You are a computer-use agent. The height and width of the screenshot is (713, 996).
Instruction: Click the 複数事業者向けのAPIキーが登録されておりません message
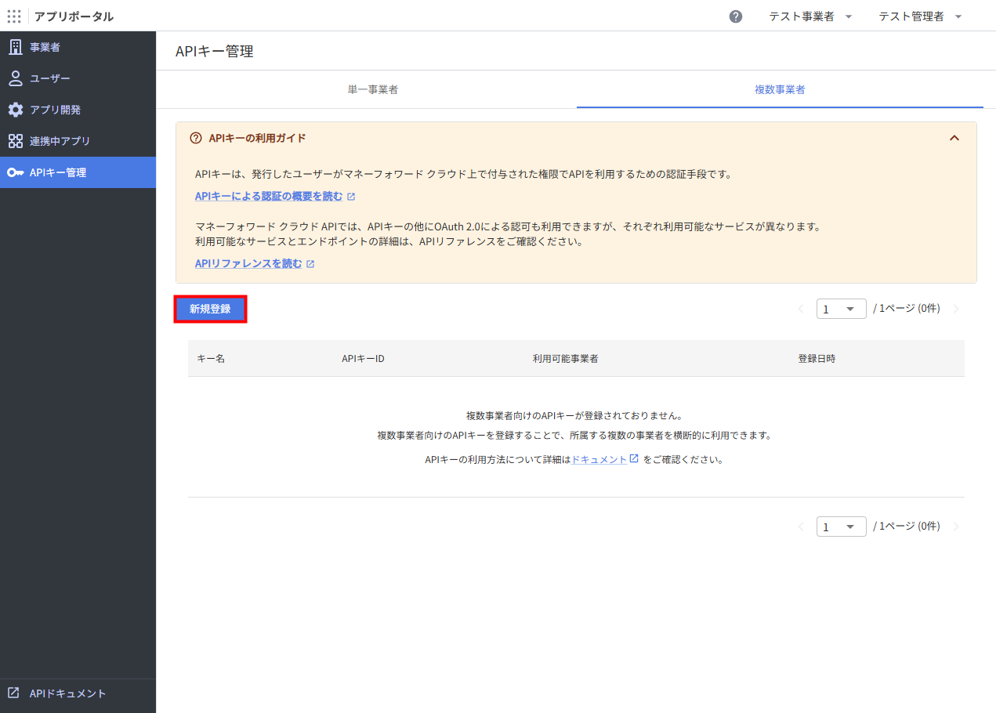(574, 415)
